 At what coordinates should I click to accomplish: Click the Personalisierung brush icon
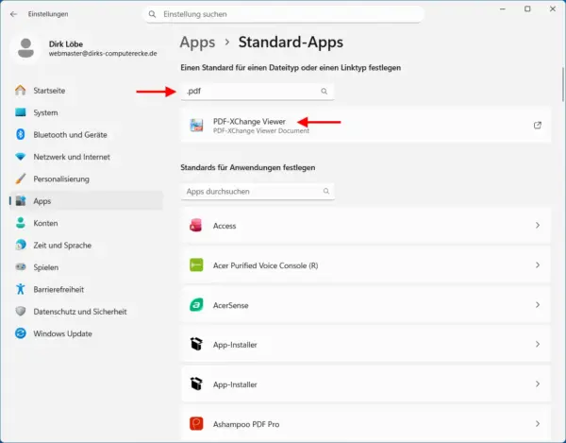pyautogui.click(x=21, y=179)
